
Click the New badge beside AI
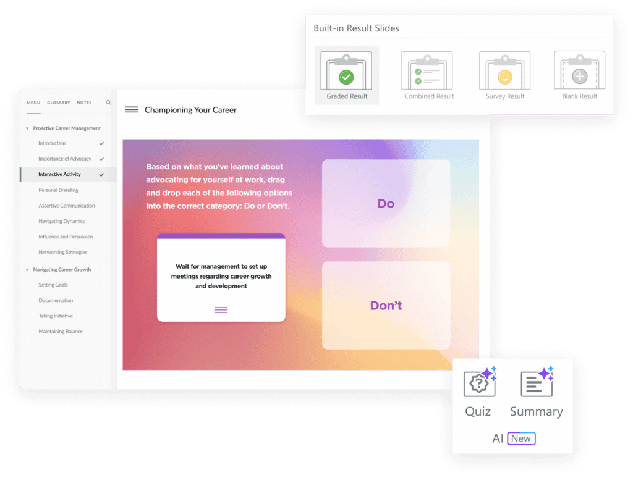point(521,438)
